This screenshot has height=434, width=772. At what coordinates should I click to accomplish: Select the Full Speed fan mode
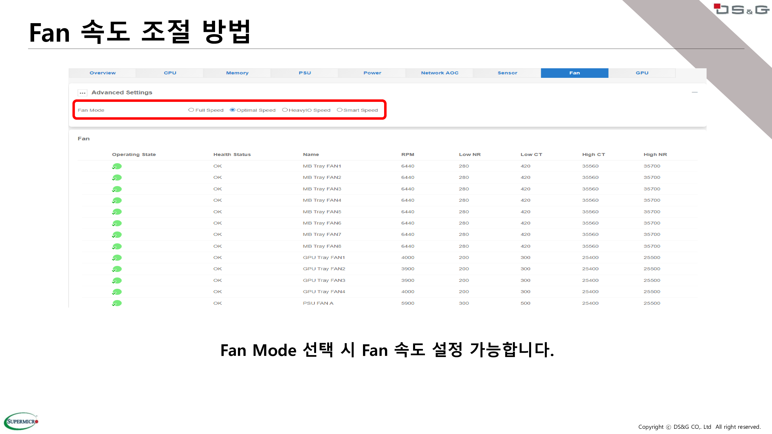coord(191,110)
